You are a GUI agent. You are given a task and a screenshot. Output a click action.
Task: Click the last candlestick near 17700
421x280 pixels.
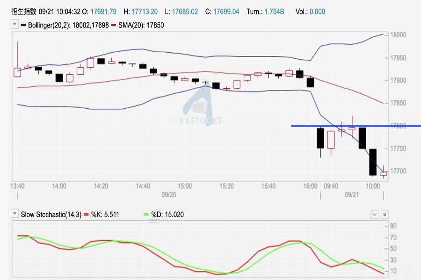[384, 174]
